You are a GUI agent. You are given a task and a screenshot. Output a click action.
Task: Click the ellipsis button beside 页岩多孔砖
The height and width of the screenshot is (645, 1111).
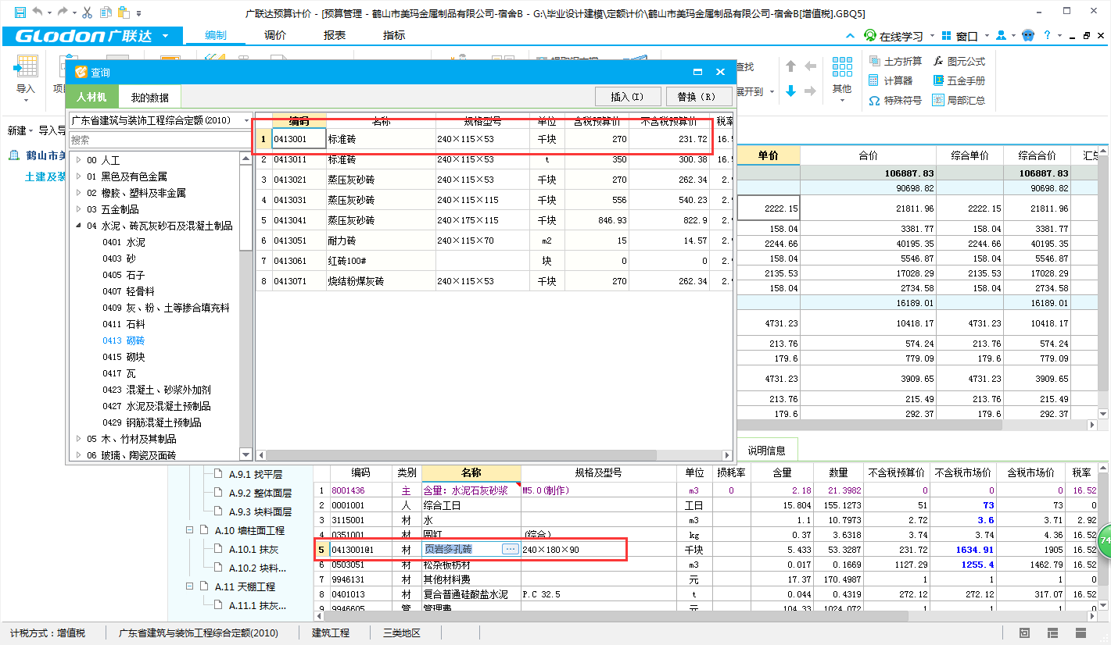[511, 550]
